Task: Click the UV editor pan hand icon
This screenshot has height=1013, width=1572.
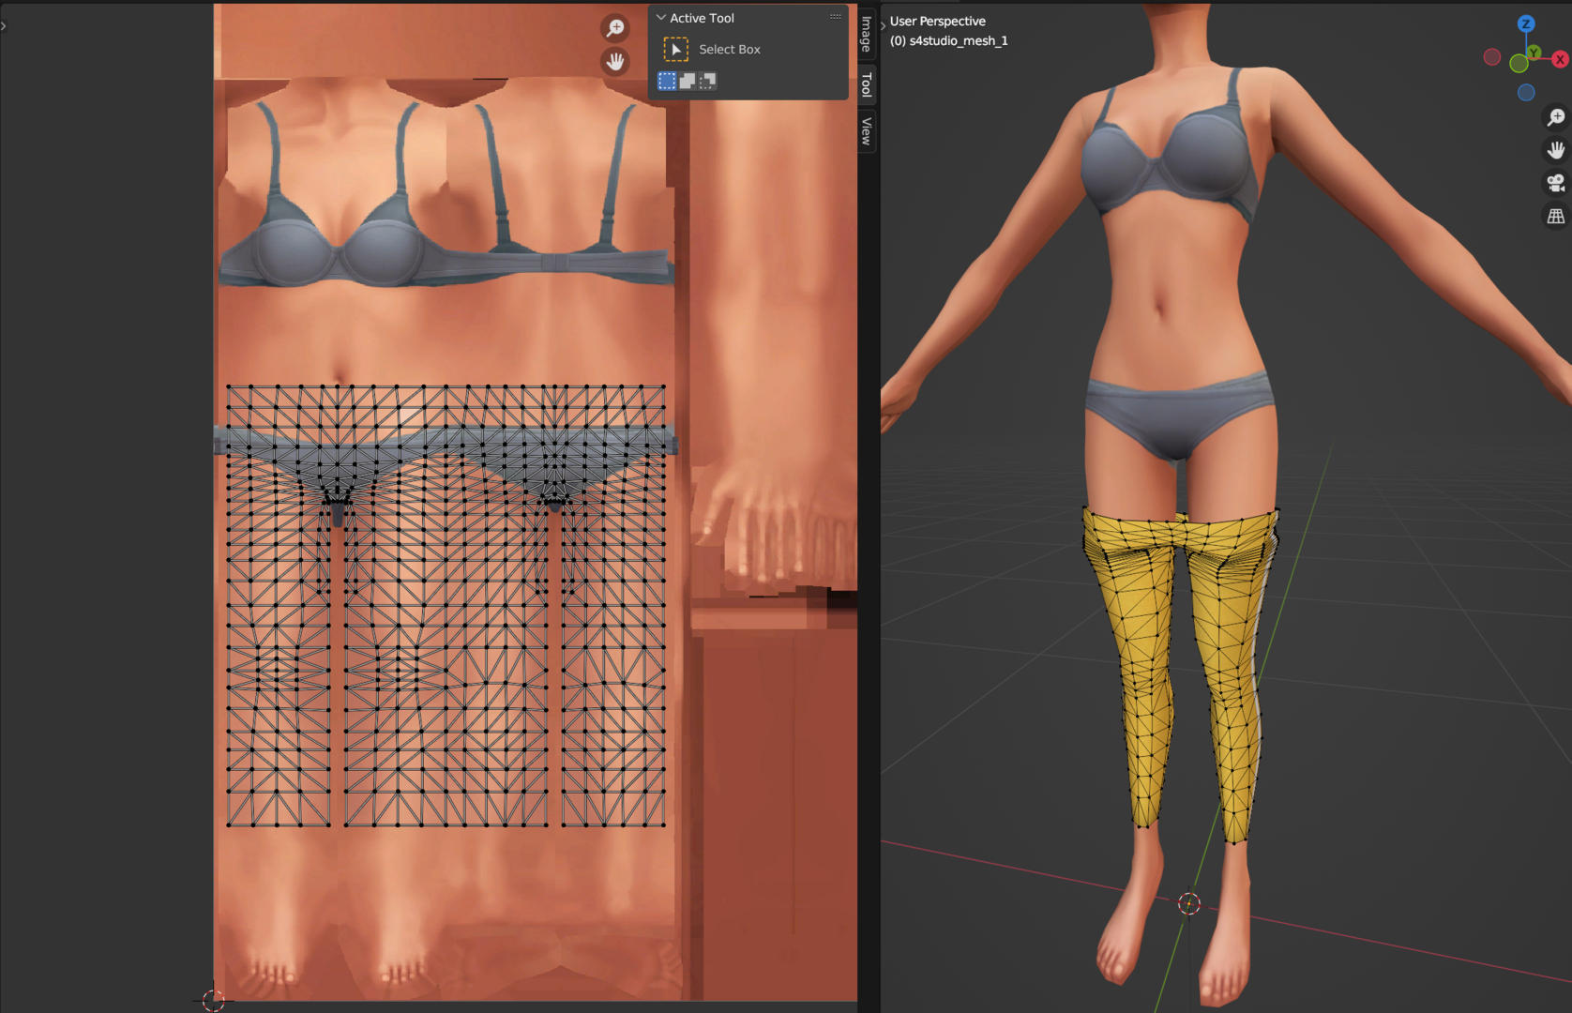Action: (x=614, y=62)
